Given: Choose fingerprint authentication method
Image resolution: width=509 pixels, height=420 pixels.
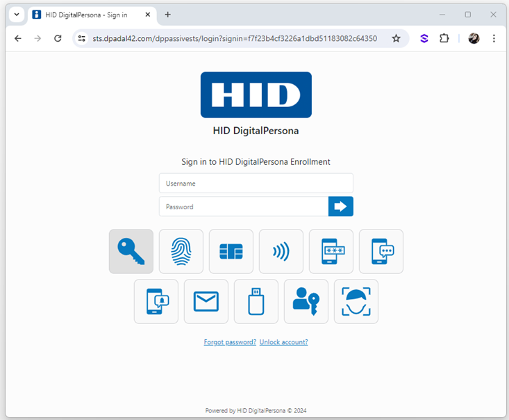Looking at the screenshot, I should [x=181, y=252].
